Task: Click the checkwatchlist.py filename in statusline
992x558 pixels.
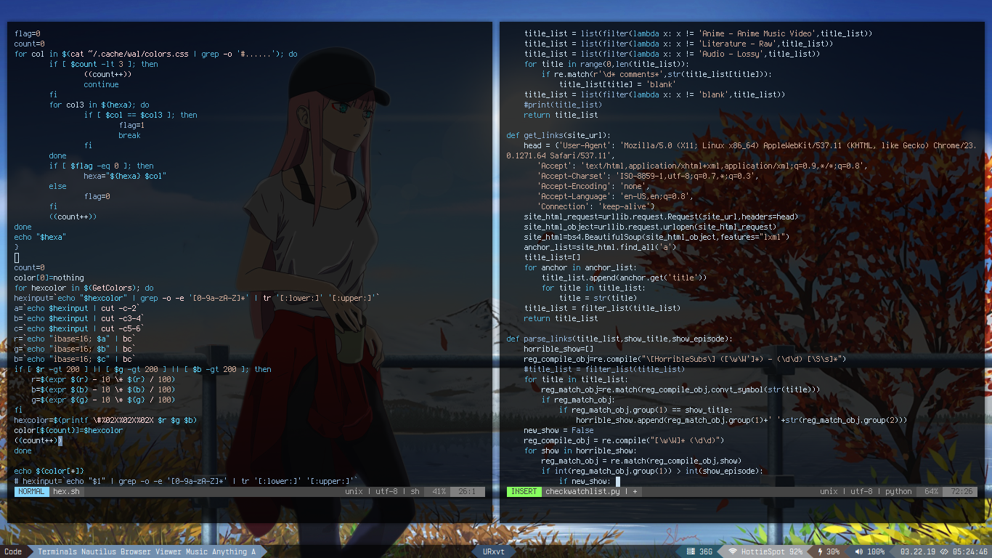Action: [x=582, y=491]
